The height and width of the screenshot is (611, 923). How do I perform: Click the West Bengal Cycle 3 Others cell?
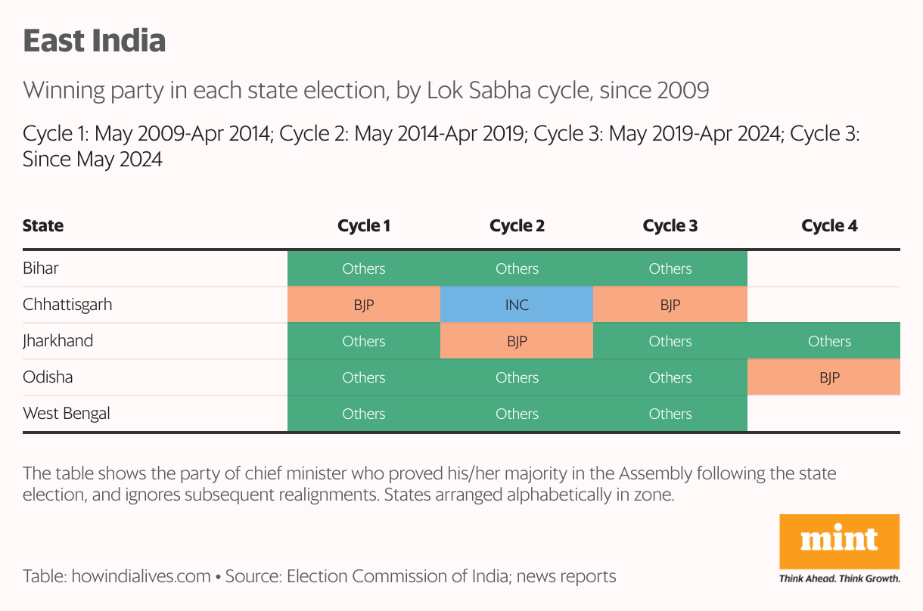(x=670, y=414)
